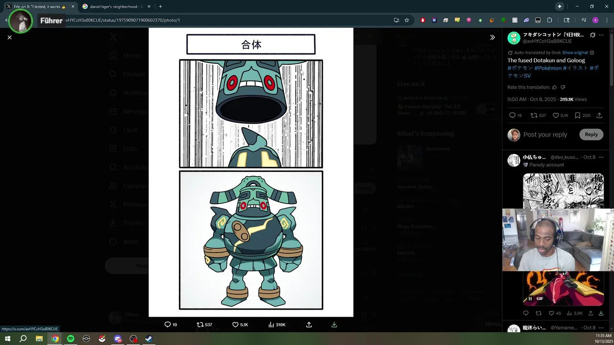This screenshot has width=614, height=345.
Task: Pause the GIF in the reply
Action: 530,299
